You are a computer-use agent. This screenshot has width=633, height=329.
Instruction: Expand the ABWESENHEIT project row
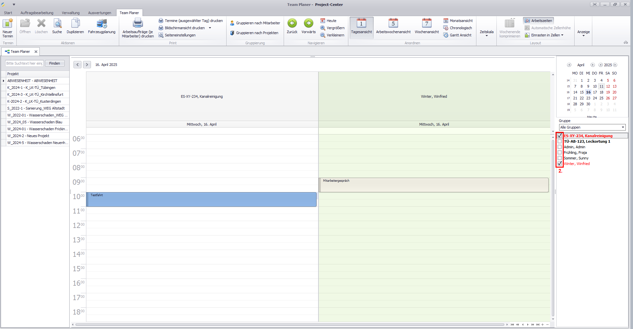coord(4,81)
